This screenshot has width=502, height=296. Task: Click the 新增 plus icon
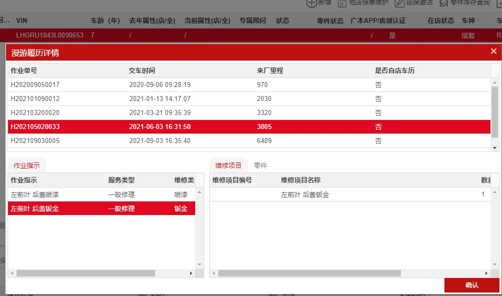[311, 3]
